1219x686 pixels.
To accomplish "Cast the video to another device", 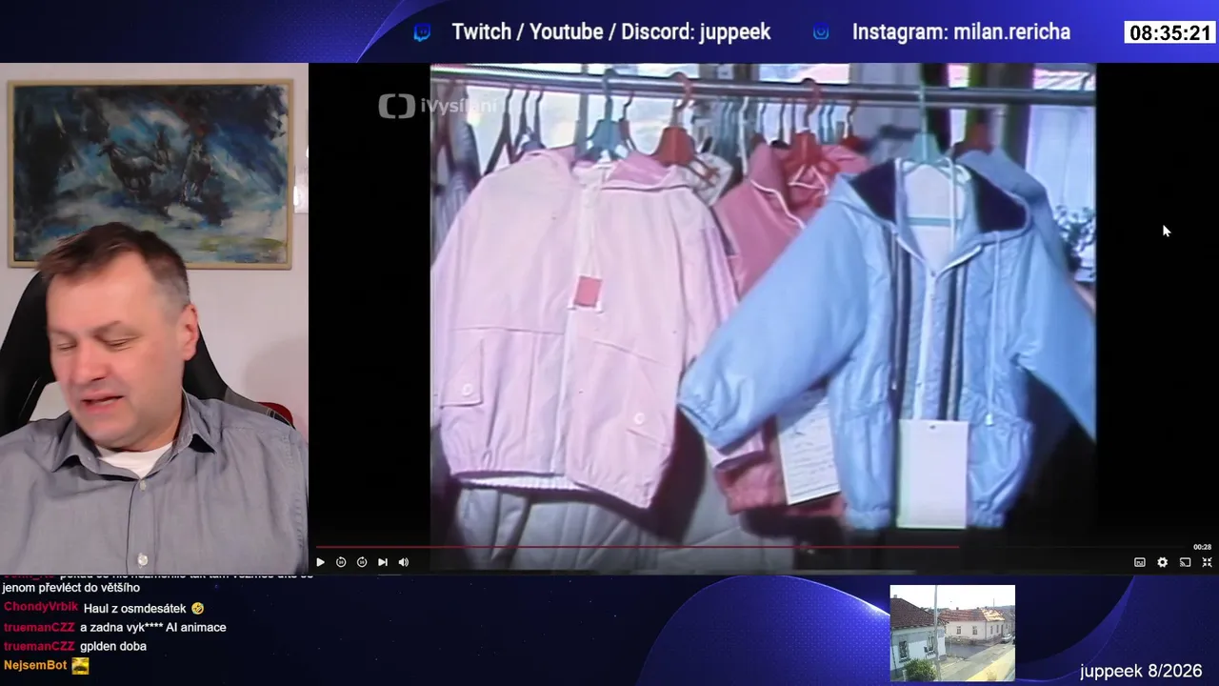I will tap(1186, 562).
